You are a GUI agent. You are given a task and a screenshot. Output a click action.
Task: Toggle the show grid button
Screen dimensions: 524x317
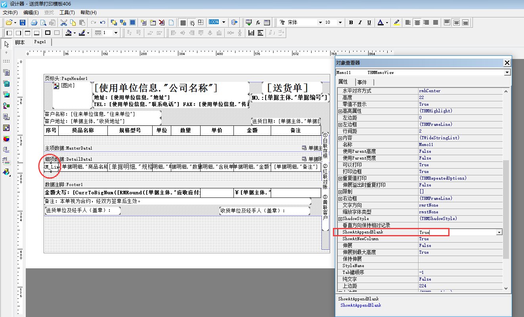pyautogui.click(x=183, y=23)
